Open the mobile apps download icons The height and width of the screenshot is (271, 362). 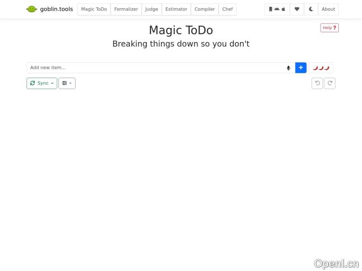[x=277, y=9]
